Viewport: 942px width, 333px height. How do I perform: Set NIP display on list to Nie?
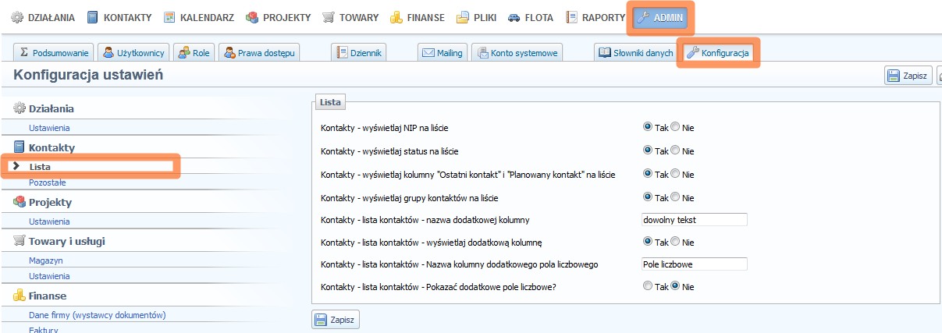675,127
